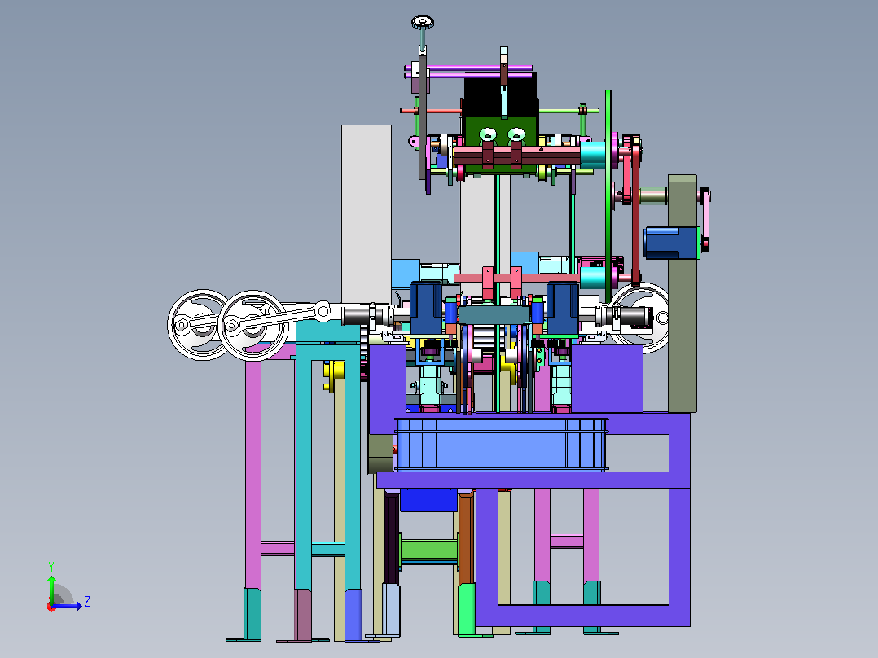Select the knurled handwheel atop the machine
878x658 pixels.
[423, 23]
